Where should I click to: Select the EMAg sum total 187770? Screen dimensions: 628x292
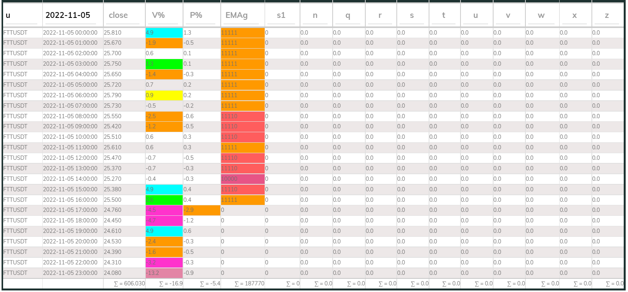coord(249,283)
